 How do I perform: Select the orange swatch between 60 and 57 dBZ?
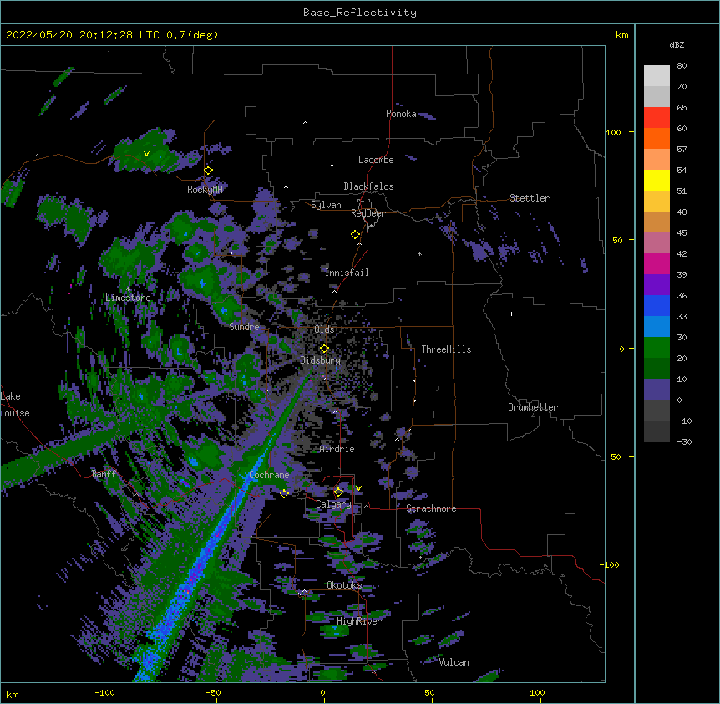point(657,138)
